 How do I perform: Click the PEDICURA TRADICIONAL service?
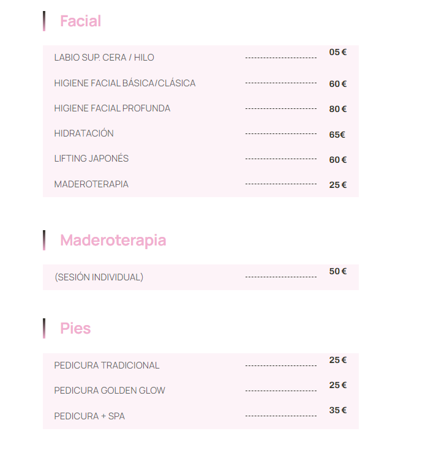pyautogui.click(x=107, y=365)
